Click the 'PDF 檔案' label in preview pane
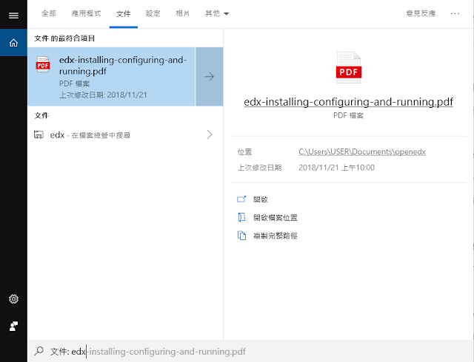Viewport: 474px width, 362px height. point(349,115)
